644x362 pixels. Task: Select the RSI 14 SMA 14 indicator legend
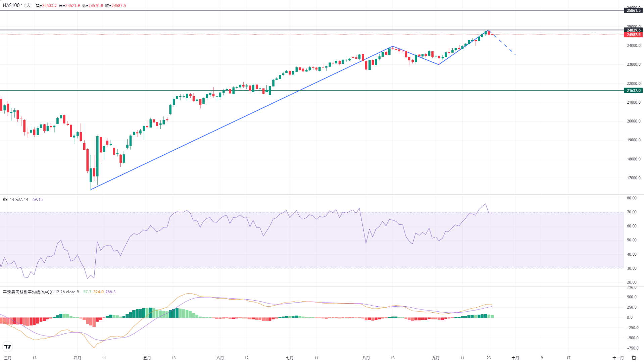[15, 200]
